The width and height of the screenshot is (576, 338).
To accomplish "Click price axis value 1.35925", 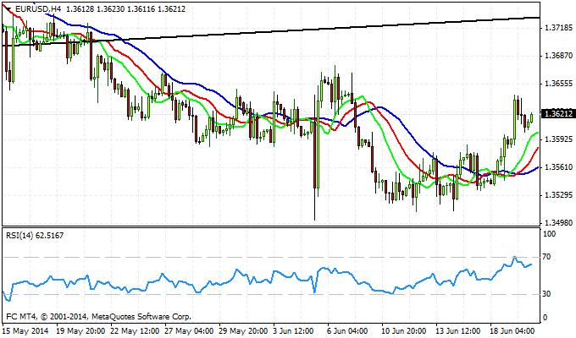I will click(559, 139).
